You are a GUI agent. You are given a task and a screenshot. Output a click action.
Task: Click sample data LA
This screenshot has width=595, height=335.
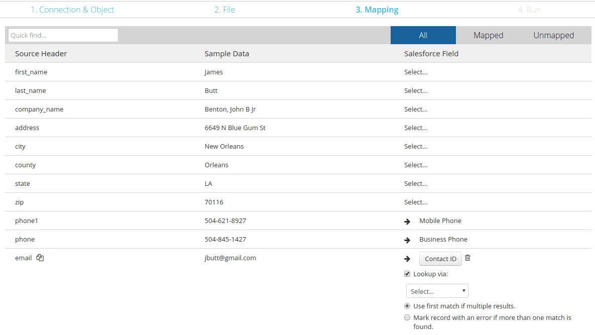(x=208, y=184)
